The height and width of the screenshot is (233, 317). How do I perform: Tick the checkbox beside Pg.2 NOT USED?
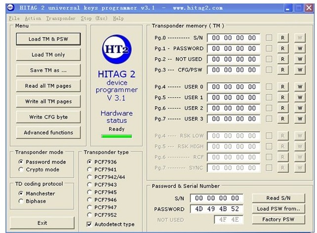(x=269, y=59)
